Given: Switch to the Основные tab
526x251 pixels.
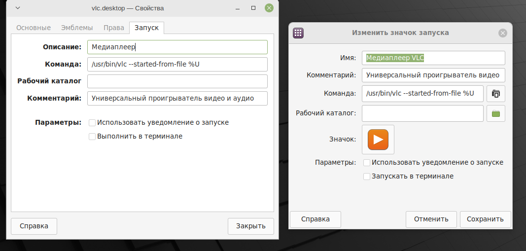Looking at the screenshot, I should 34,28.
